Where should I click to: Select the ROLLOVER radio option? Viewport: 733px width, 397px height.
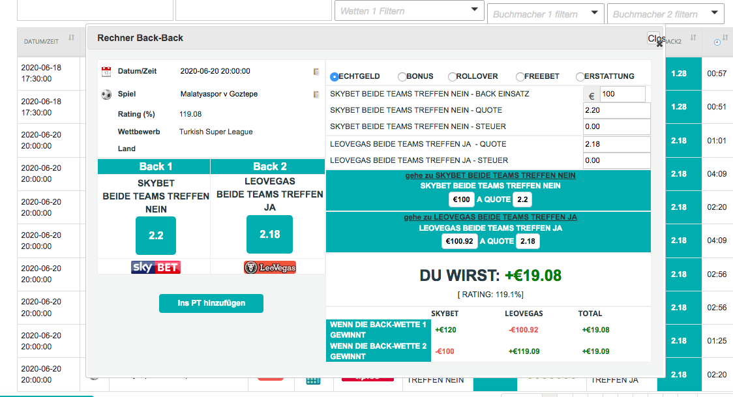pyautogui.click(x=452, y=77)
